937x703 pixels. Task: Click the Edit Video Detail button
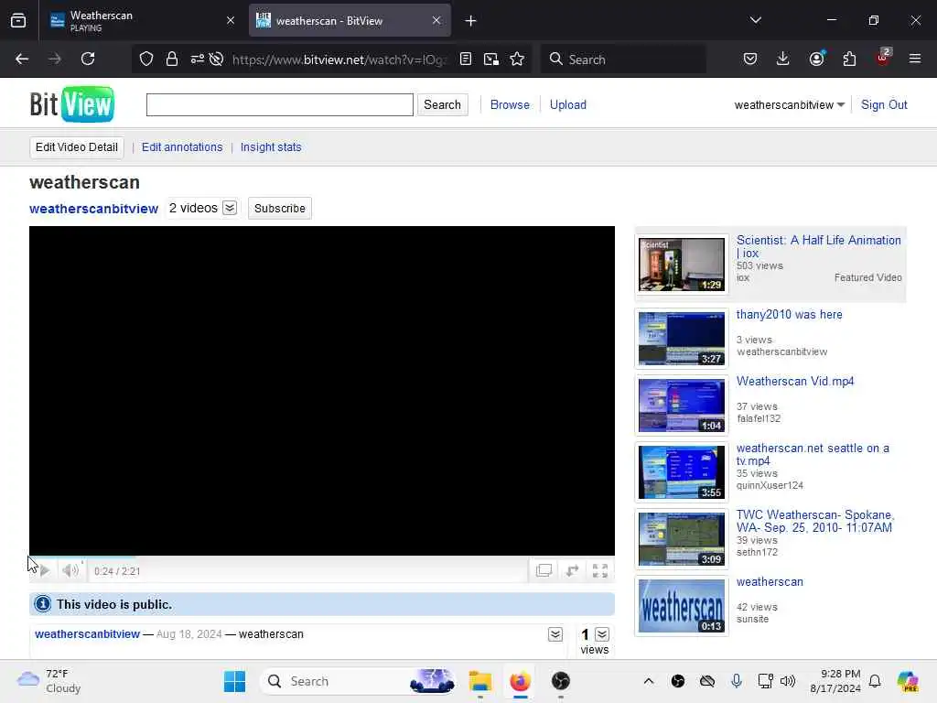point(77,147)
